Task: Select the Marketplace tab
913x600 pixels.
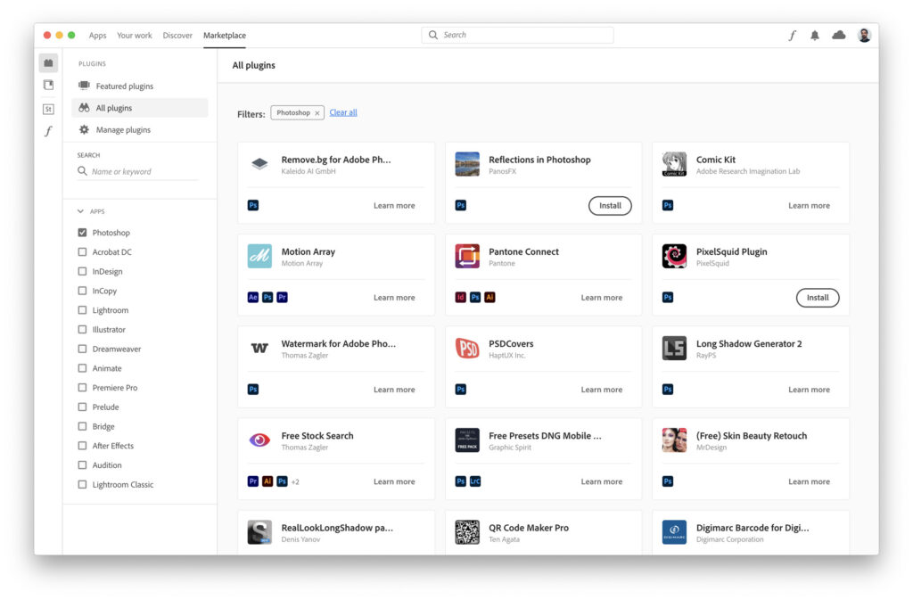Action: coord(225,36)
